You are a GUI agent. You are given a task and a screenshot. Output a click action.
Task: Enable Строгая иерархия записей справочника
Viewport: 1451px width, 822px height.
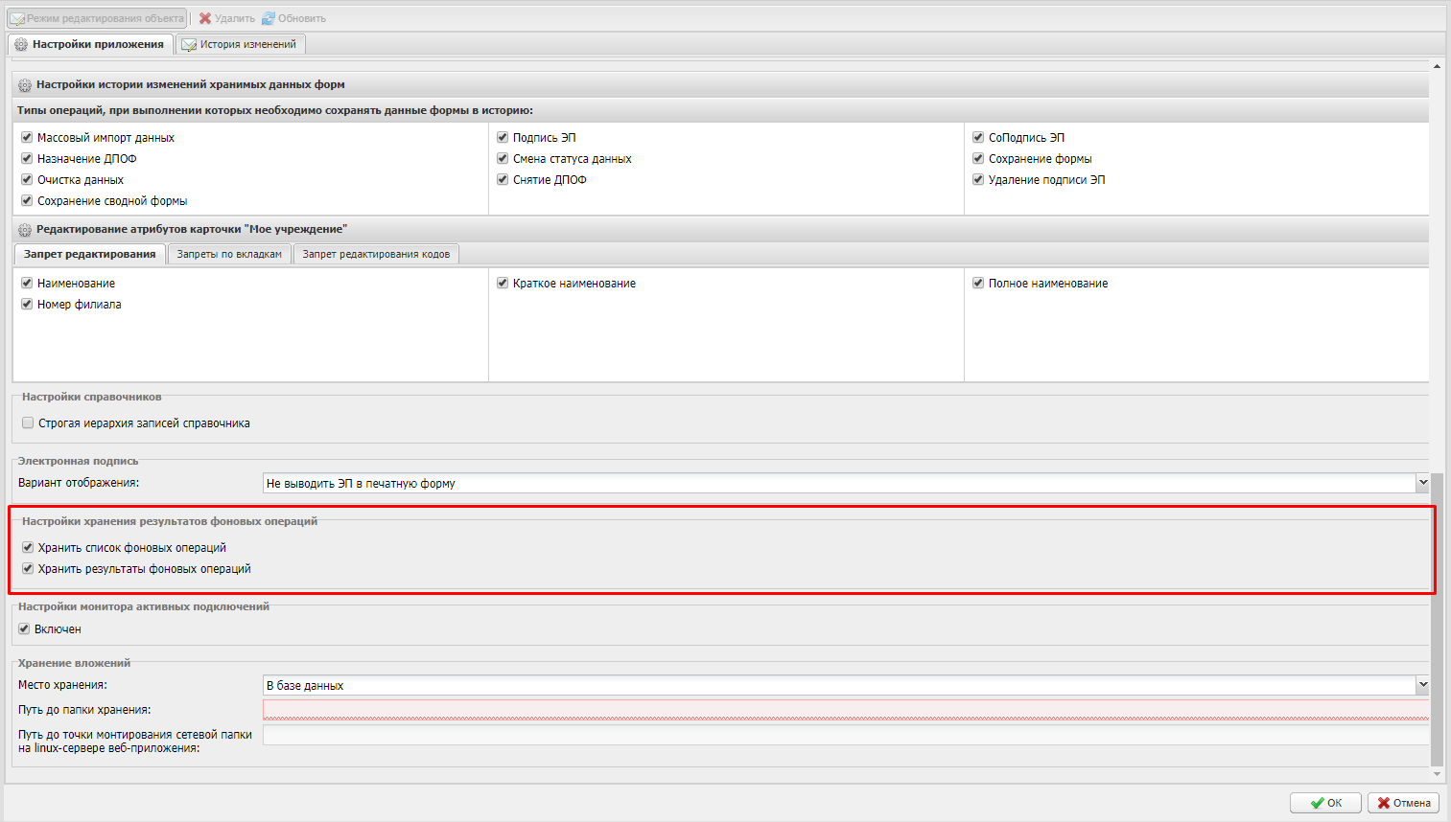click(x=28, y=422)
